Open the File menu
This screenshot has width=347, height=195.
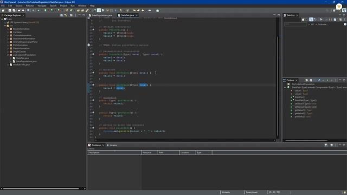[3, 6]
